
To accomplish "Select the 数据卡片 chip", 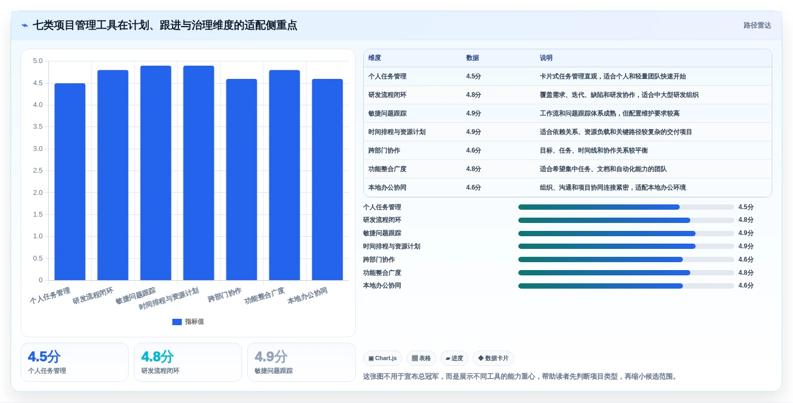I will pos(493,359).
